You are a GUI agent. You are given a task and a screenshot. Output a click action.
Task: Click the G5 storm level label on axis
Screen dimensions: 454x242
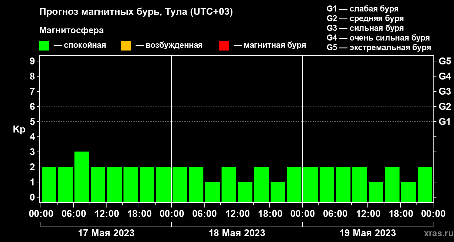click(x=445, y=61)
